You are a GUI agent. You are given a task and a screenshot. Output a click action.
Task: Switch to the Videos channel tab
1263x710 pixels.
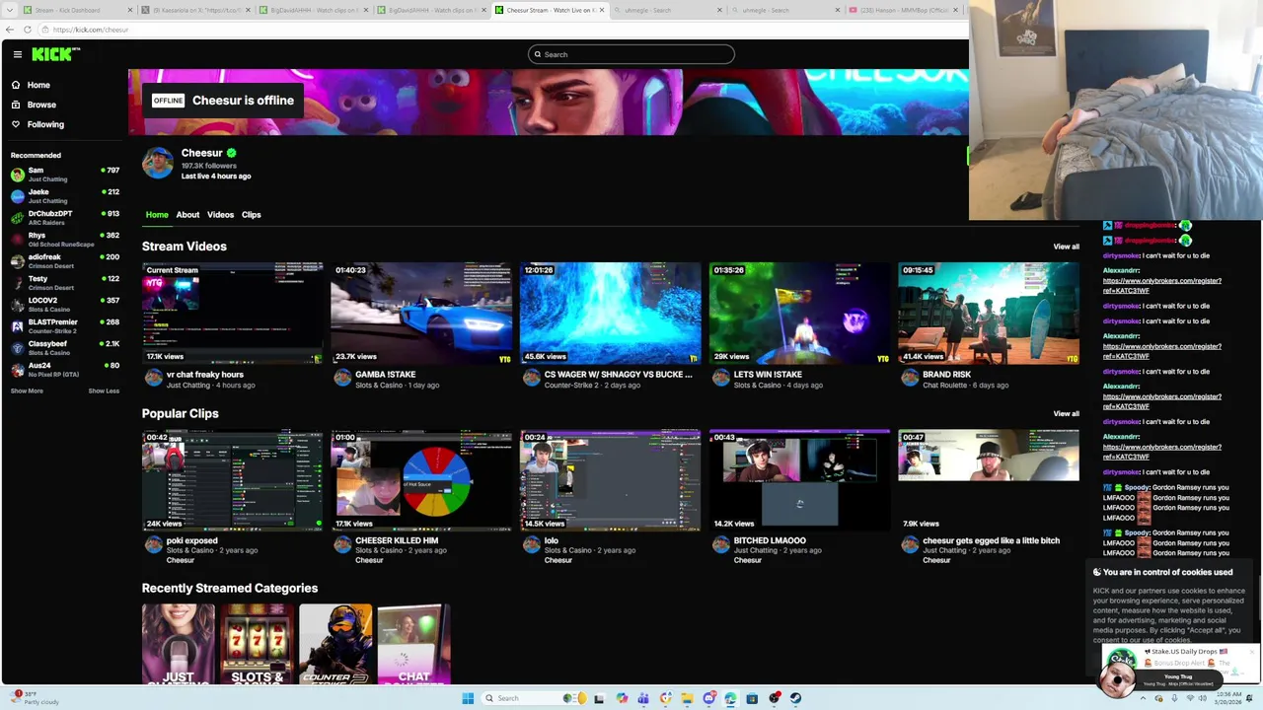pos(220,214)
